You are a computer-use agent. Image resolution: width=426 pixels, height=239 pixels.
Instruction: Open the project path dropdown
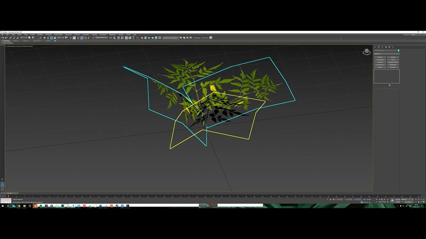click(x=170, y=38)
